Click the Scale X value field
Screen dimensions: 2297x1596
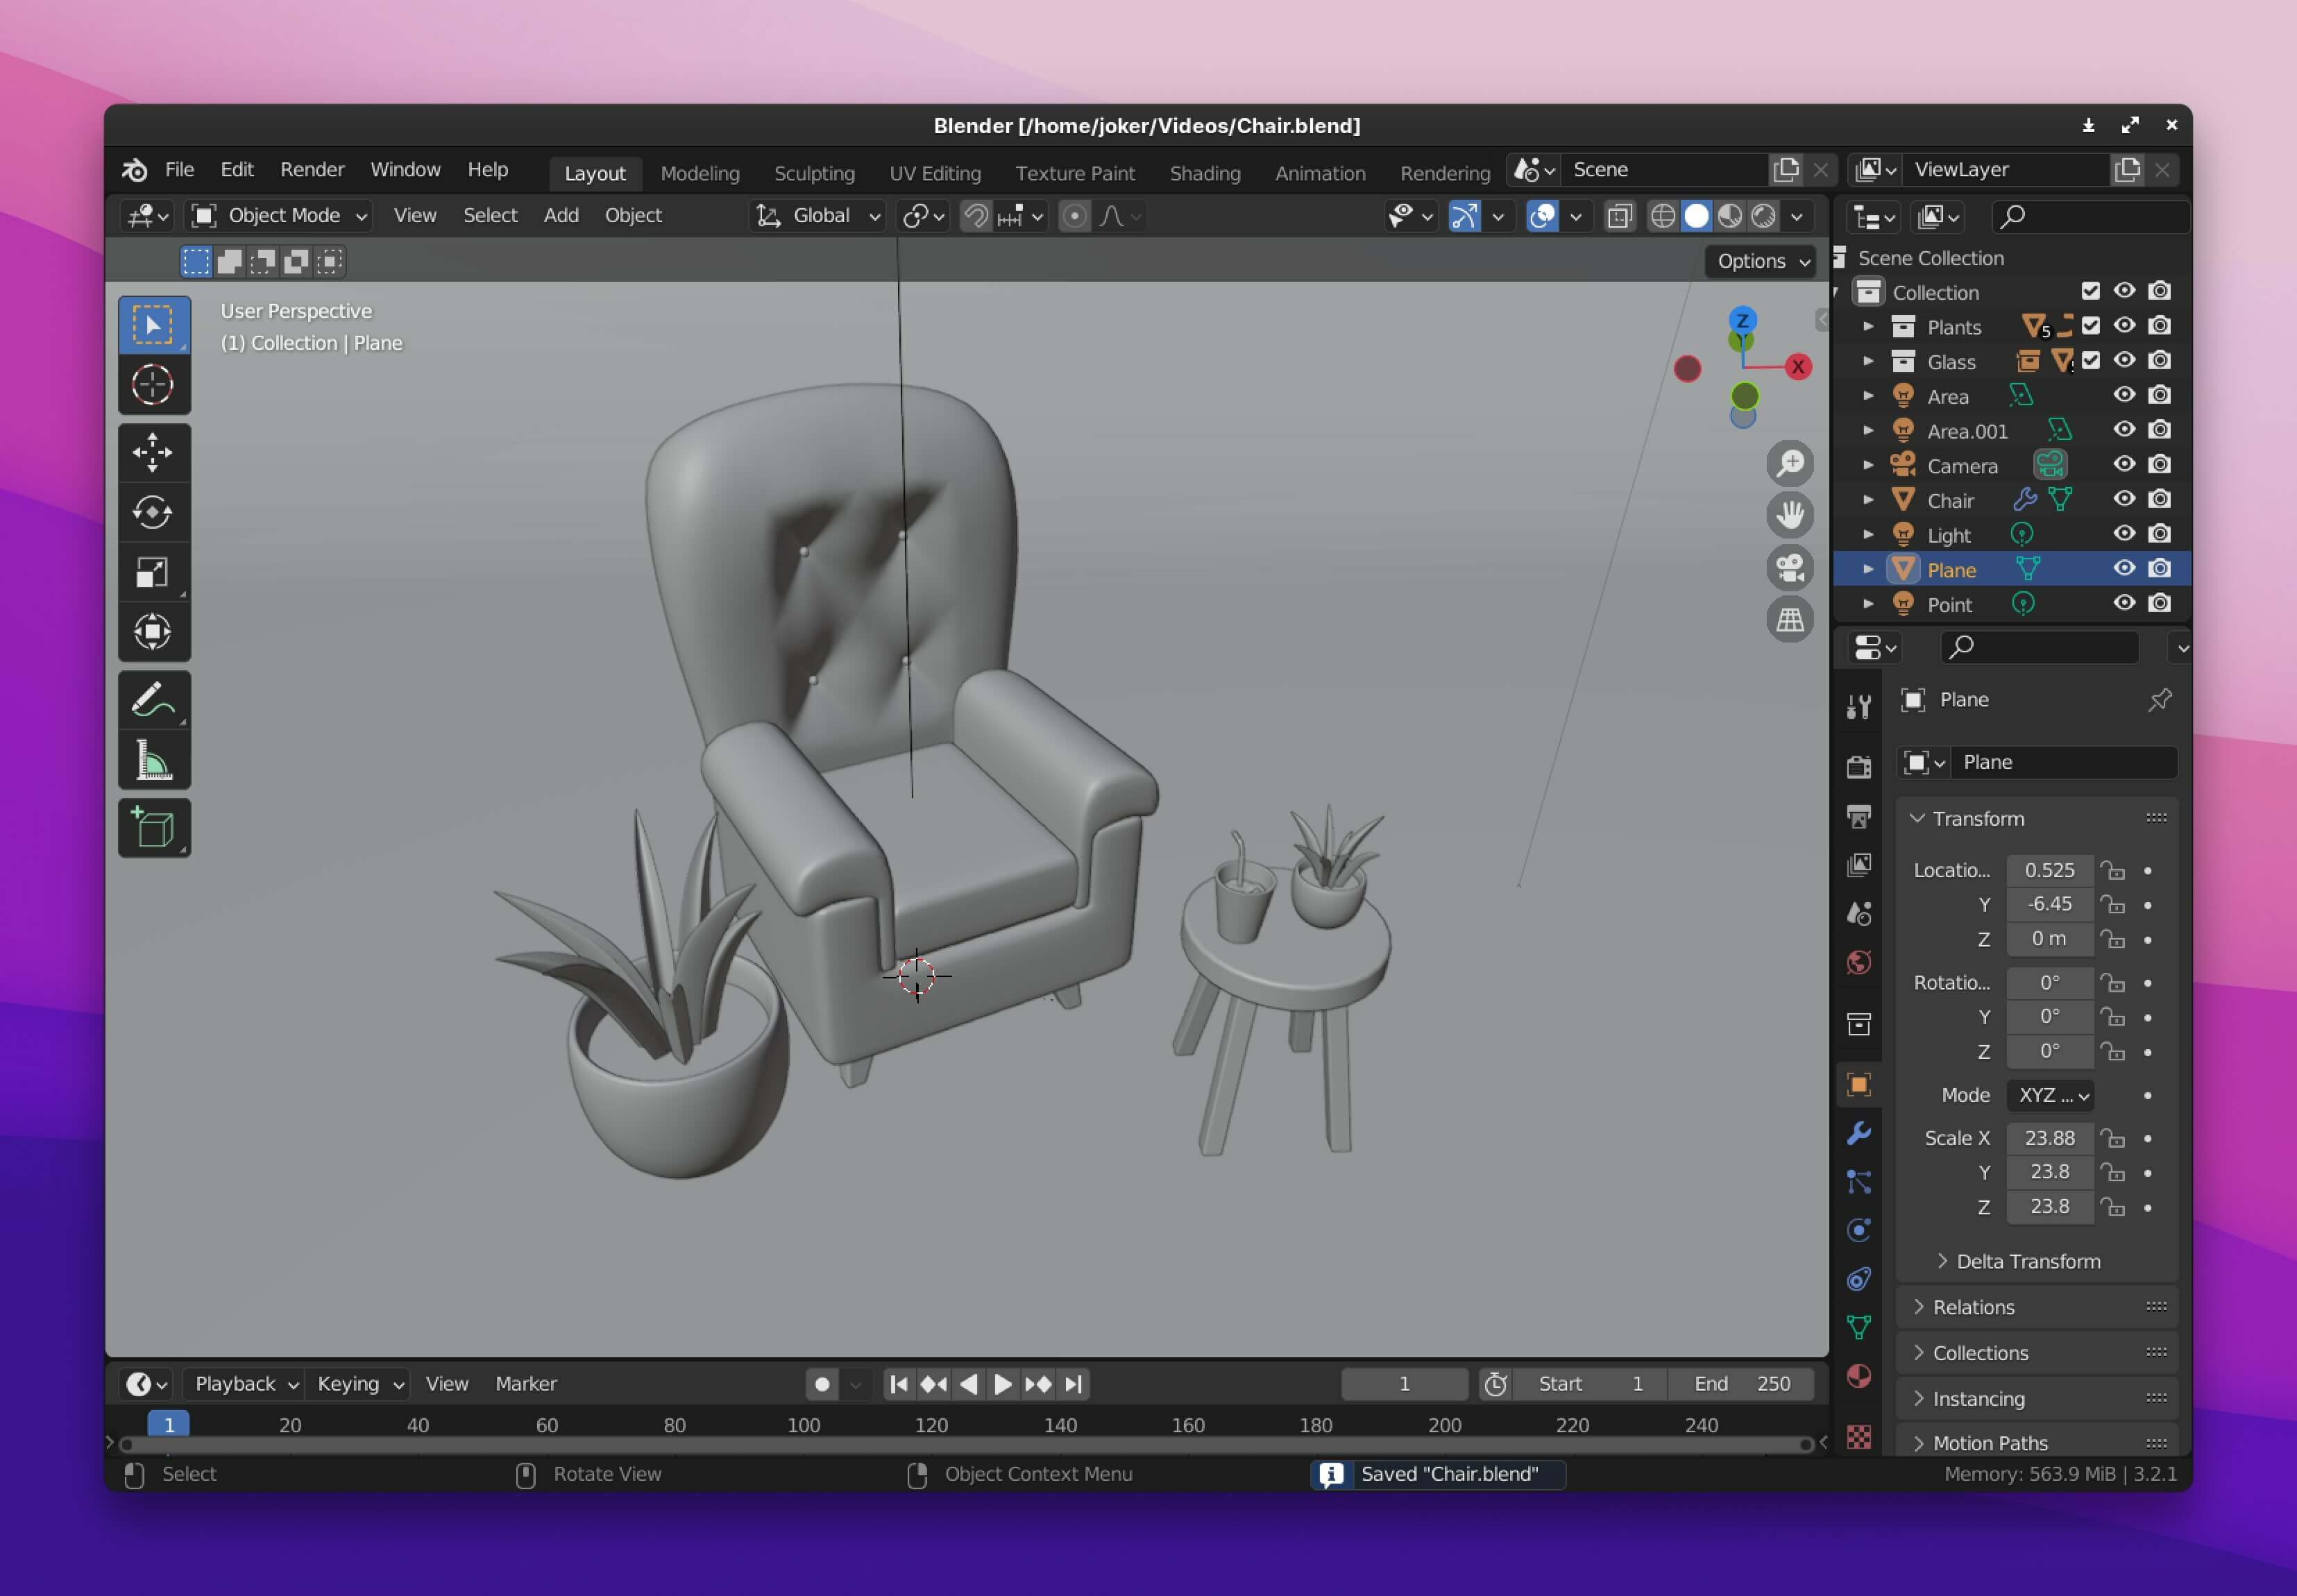pyautogui.click(x=2049, y=1138)
